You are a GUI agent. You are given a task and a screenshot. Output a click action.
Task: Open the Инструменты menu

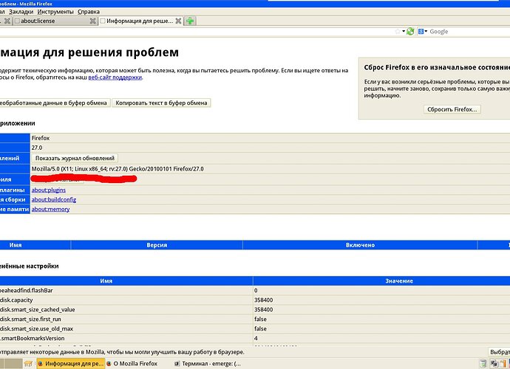(55, 12)
